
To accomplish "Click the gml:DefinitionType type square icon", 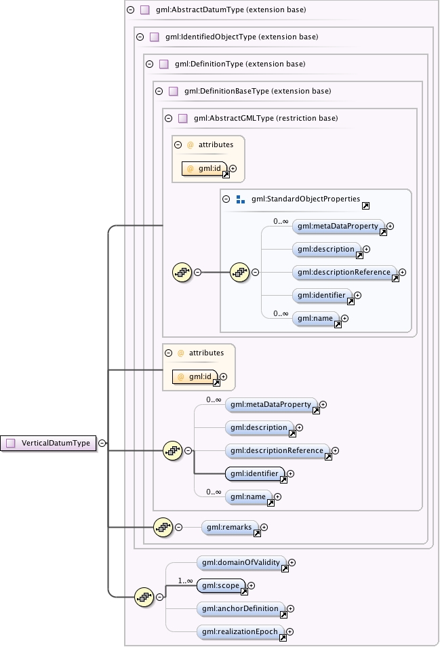I will click(163, 64).
